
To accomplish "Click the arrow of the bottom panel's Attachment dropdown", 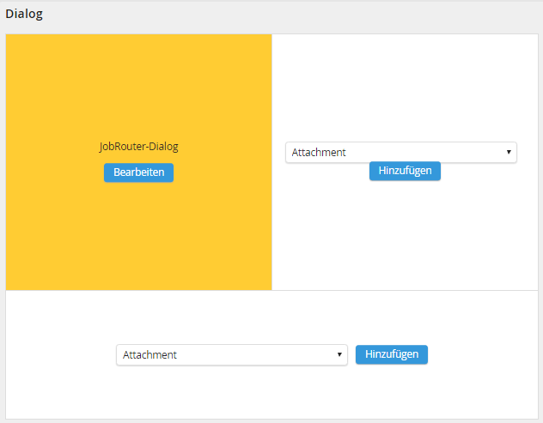I will [x=339, y=354].
